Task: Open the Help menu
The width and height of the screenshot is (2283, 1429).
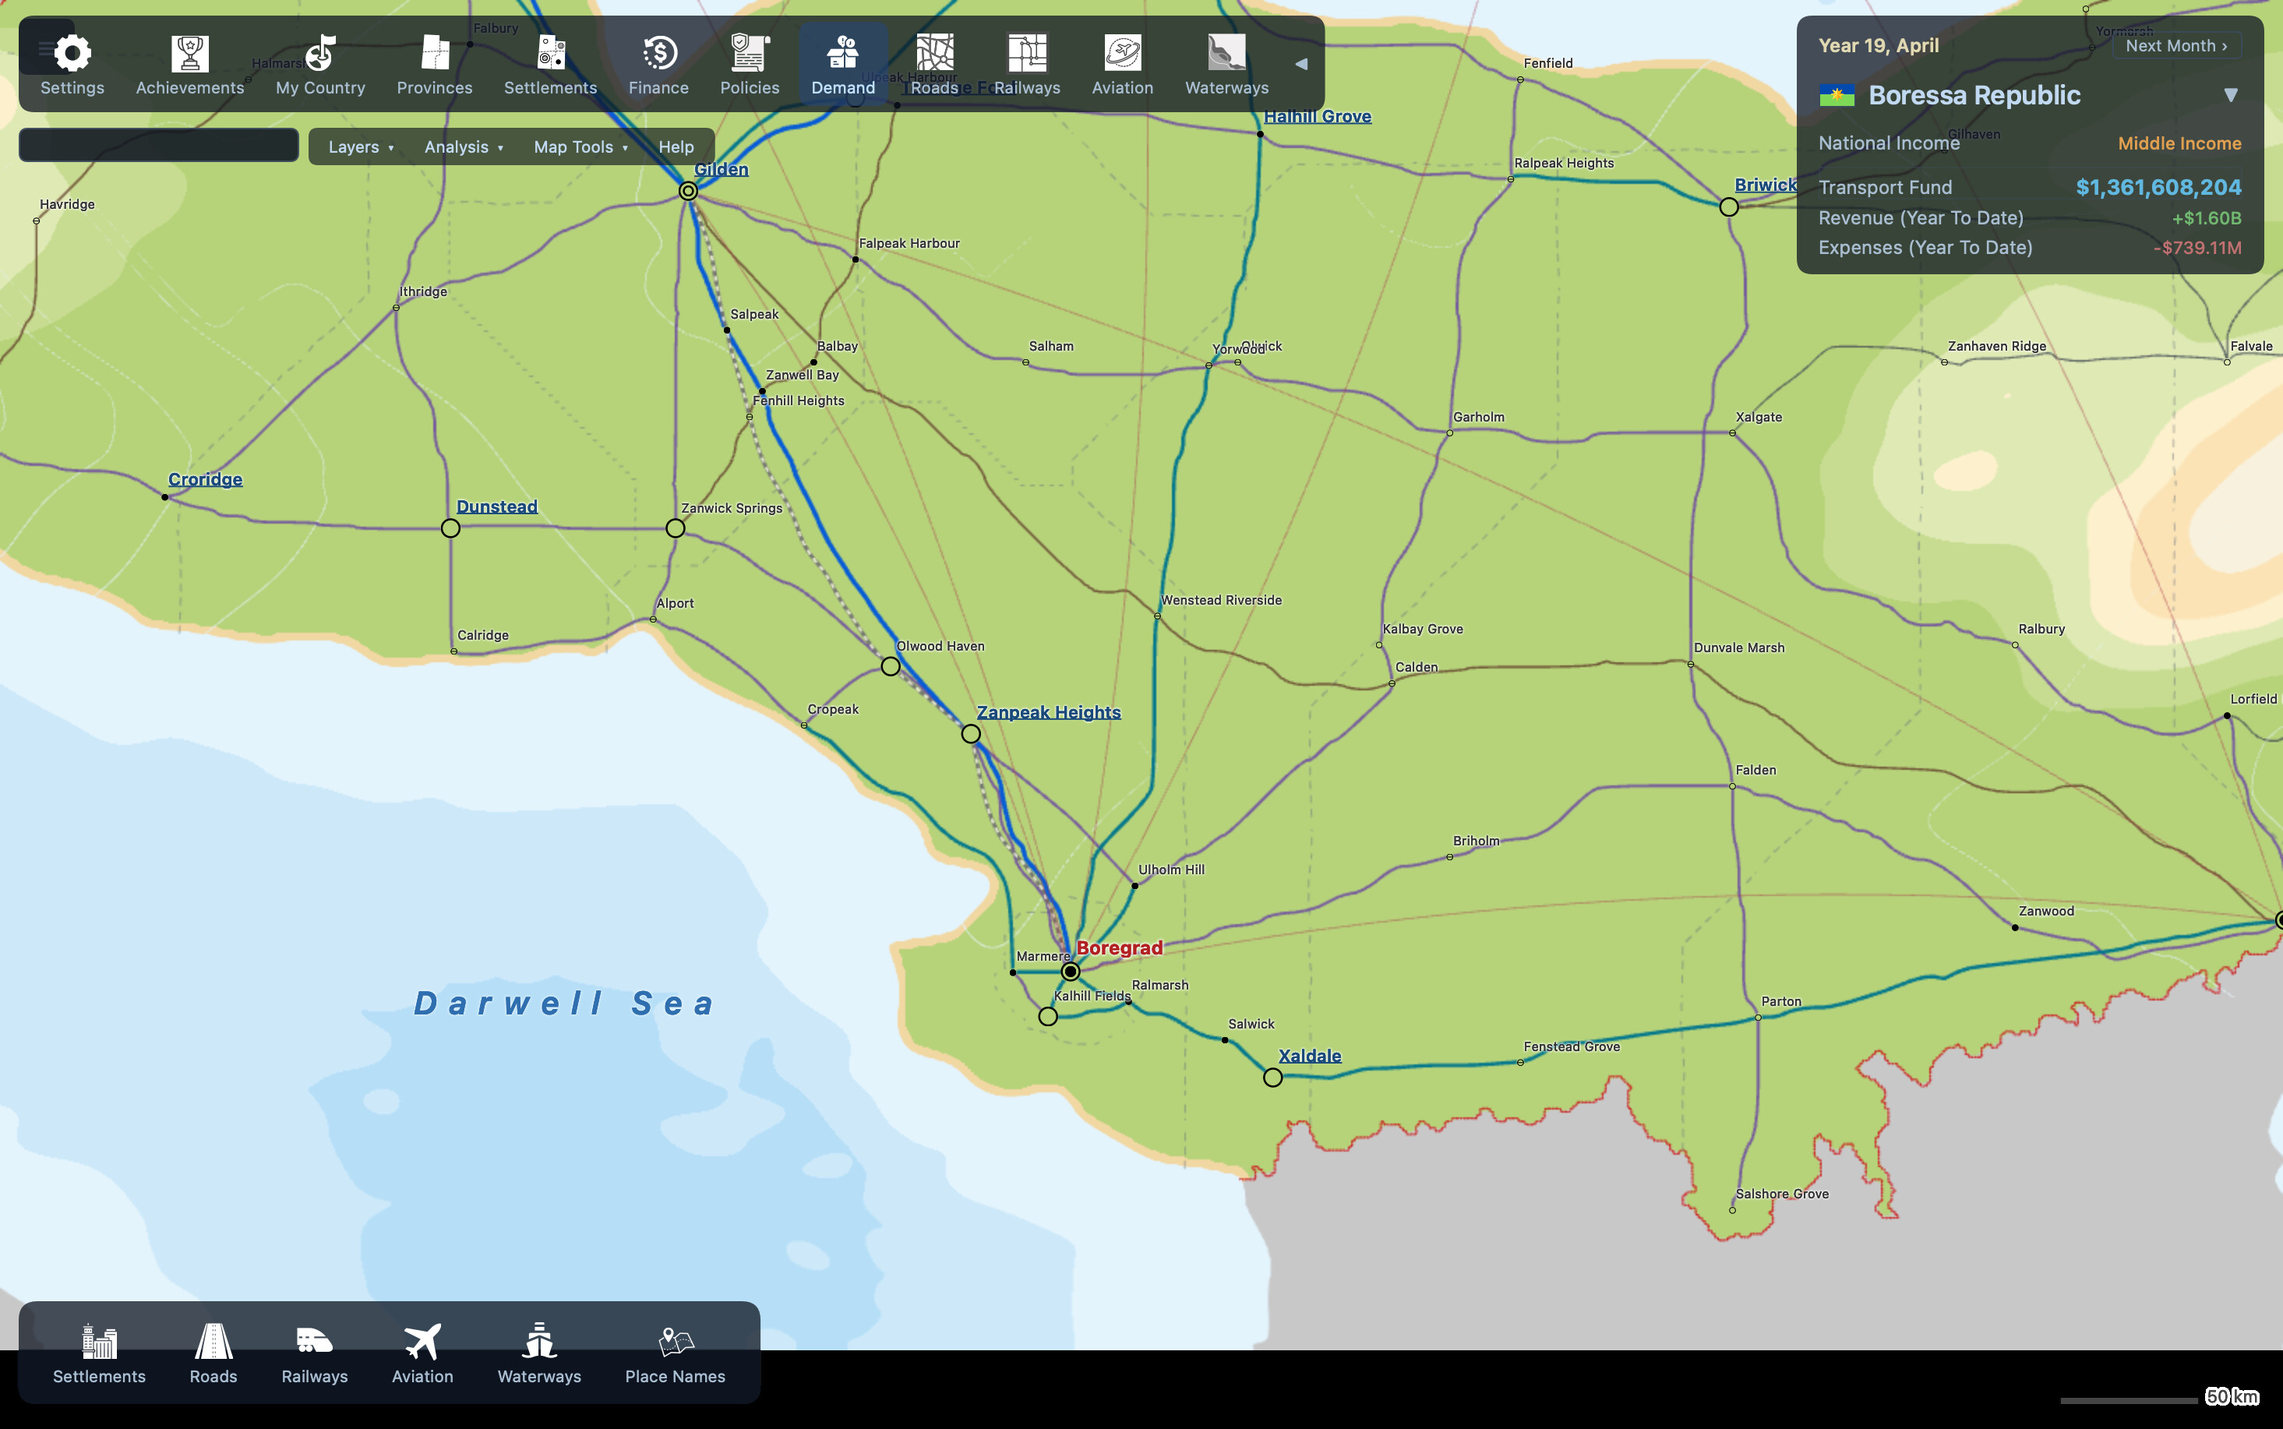Action: (676, 146)
